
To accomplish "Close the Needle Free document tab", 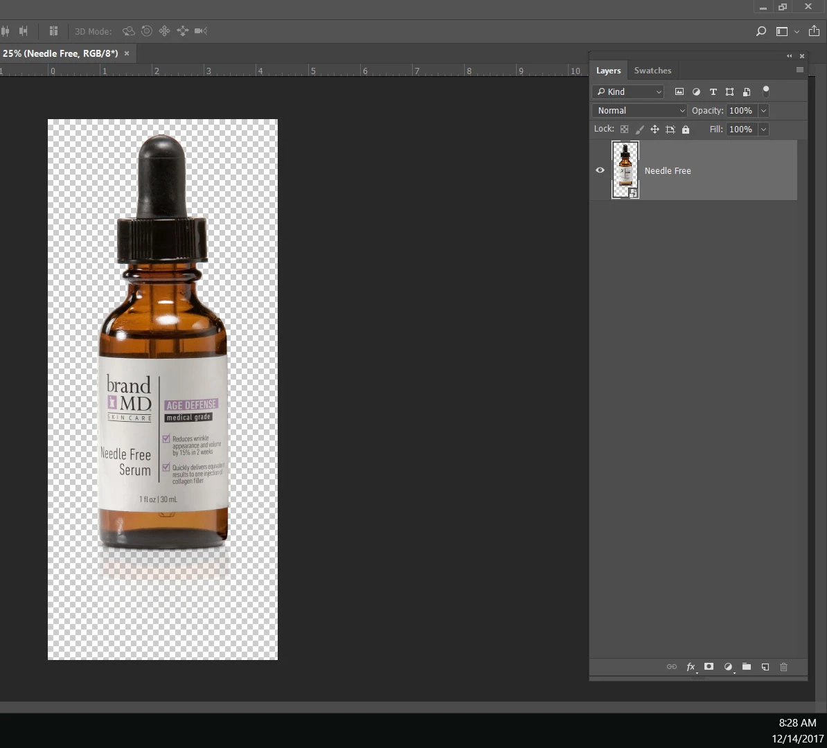I will (127, 53).
